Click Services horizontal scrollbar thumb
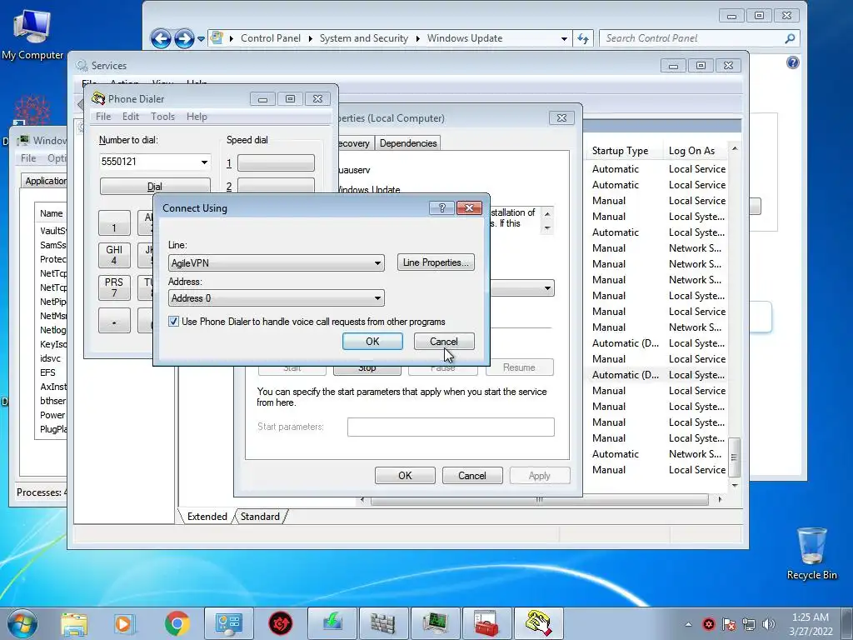This screenshot has height=640, width=853. coord(539,500)
